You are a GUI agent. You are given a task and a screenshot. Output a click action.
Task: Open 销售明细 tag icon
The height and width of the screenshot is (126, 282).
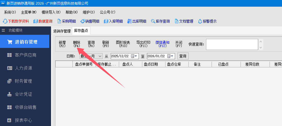click(x=83, y=21)
